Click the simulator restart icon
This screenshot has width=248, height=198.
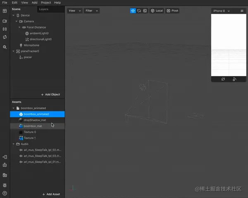223,79
